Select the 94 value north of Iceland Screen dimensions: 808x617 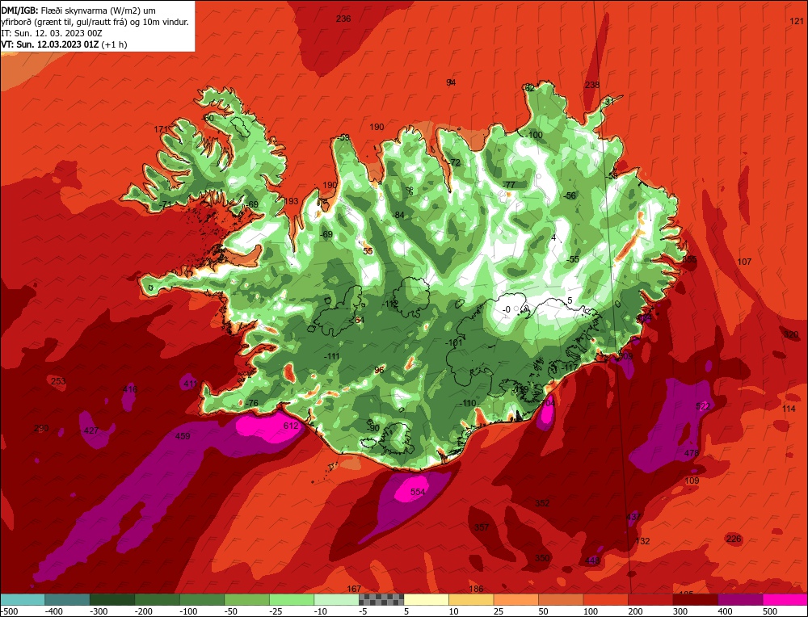451,82
